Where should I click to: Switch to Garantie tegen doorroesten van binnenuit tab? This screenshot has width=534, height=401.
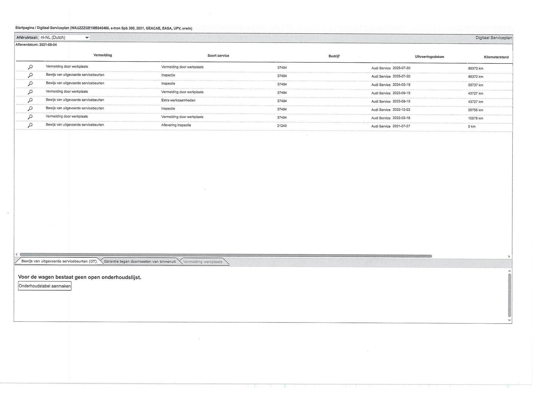(140, 261)
